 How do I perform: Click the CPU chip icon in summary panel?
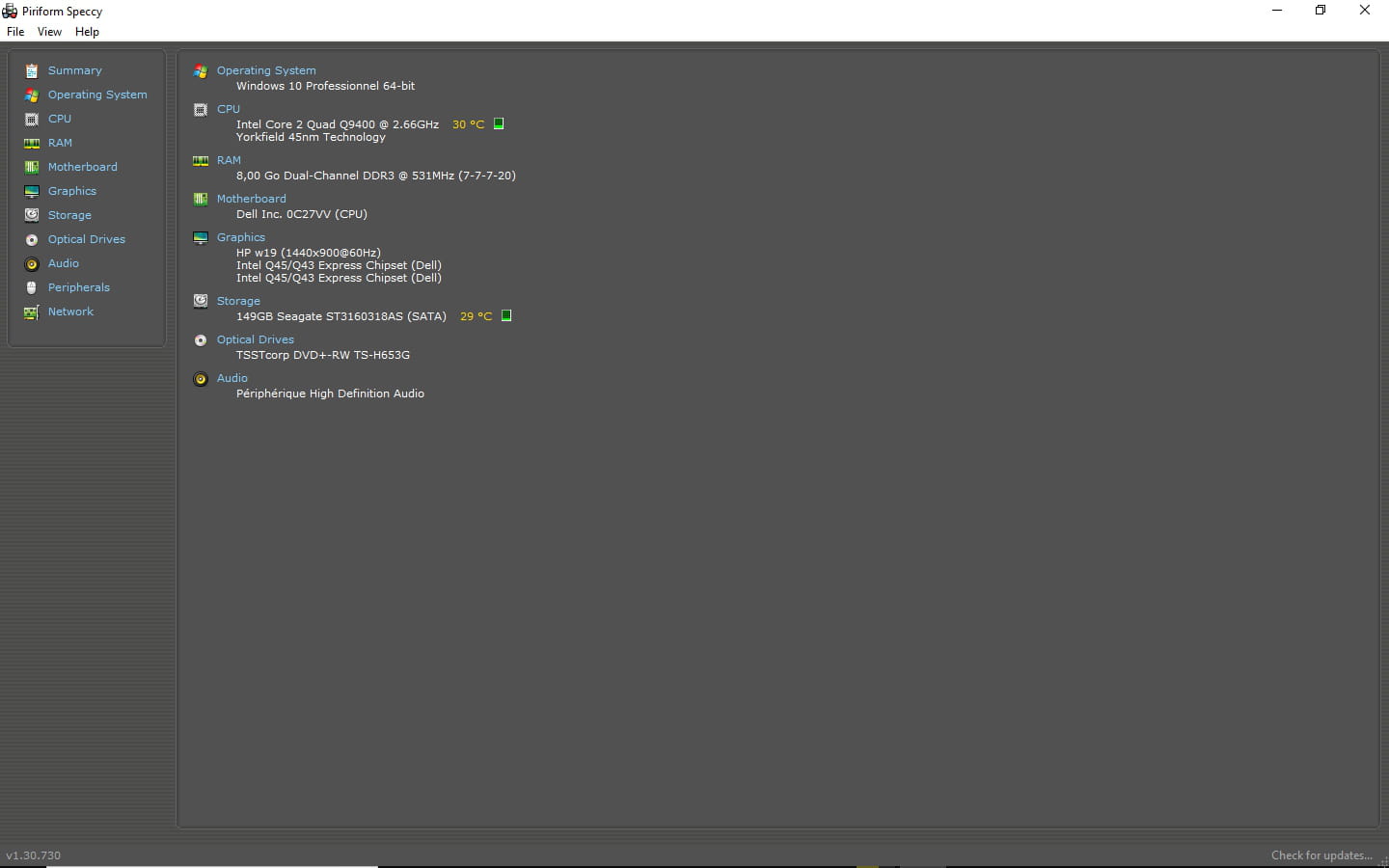(201, 109)
